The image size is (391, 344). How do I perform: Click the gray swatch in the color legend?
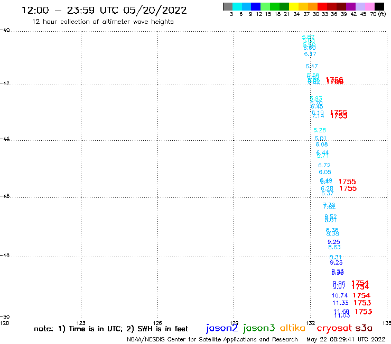pos(228,6)
